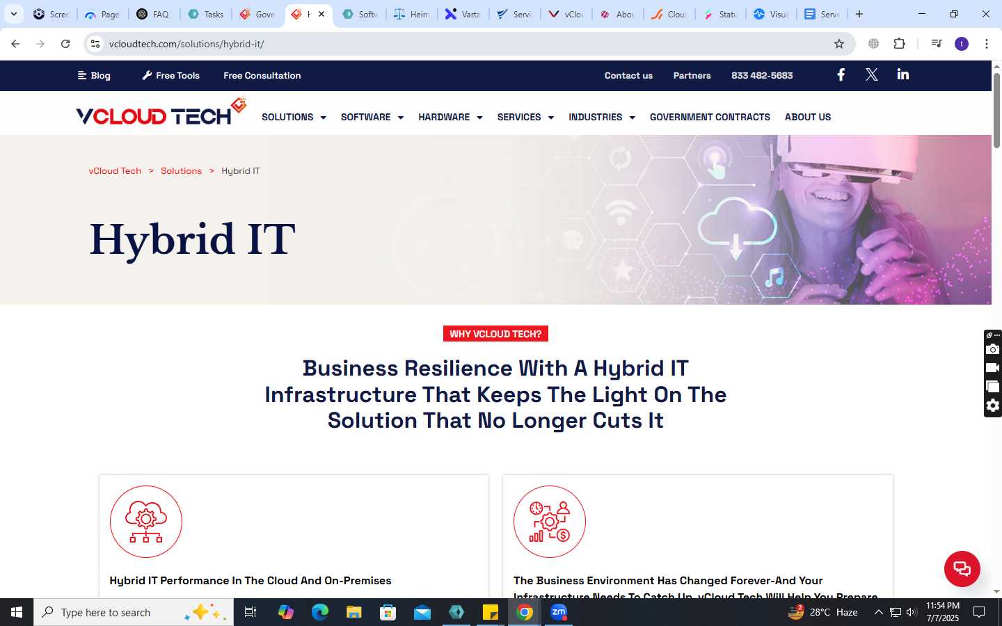Open Task View on the taskbar
1002x626 pixels.
point(250,612)
